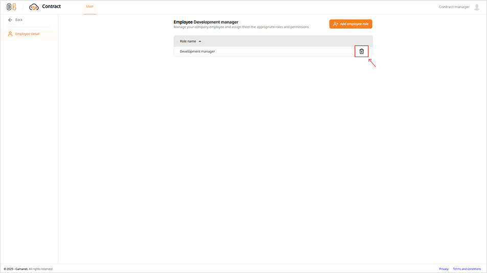Open the Privacy link
The width and height of the screenshot is (487, 273).
pyautogui.click(x=444, y=269)
